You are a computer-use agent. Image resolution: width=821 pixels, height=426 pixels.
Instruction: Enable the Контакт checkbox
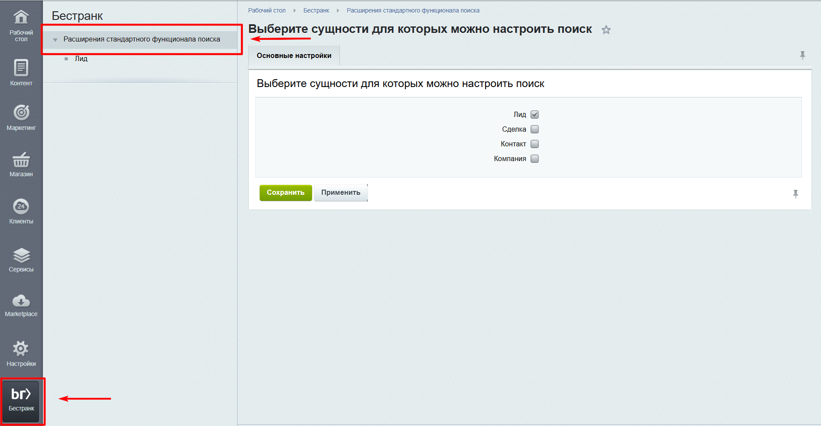[534, 144]
